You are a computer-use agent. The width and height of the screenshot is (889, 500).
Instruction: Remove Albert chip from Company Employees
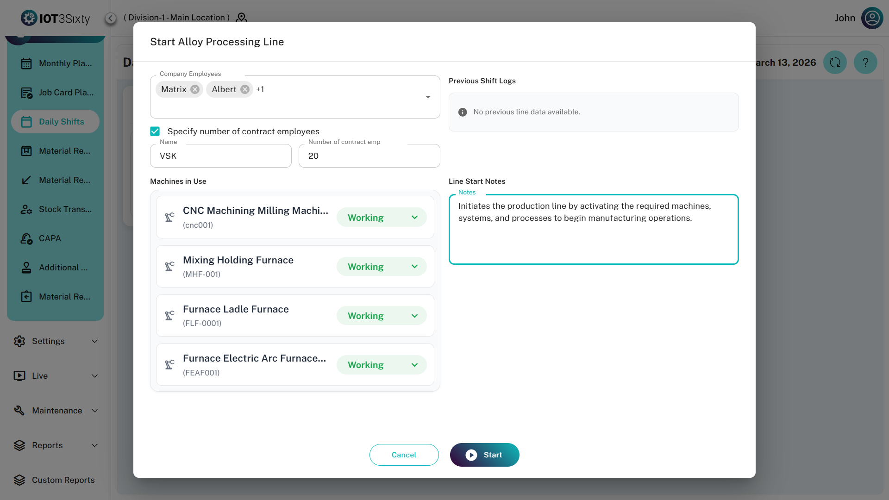click(245, 89)
